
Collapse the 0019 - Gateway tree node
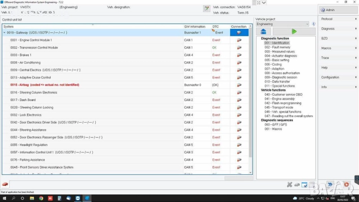4,33
